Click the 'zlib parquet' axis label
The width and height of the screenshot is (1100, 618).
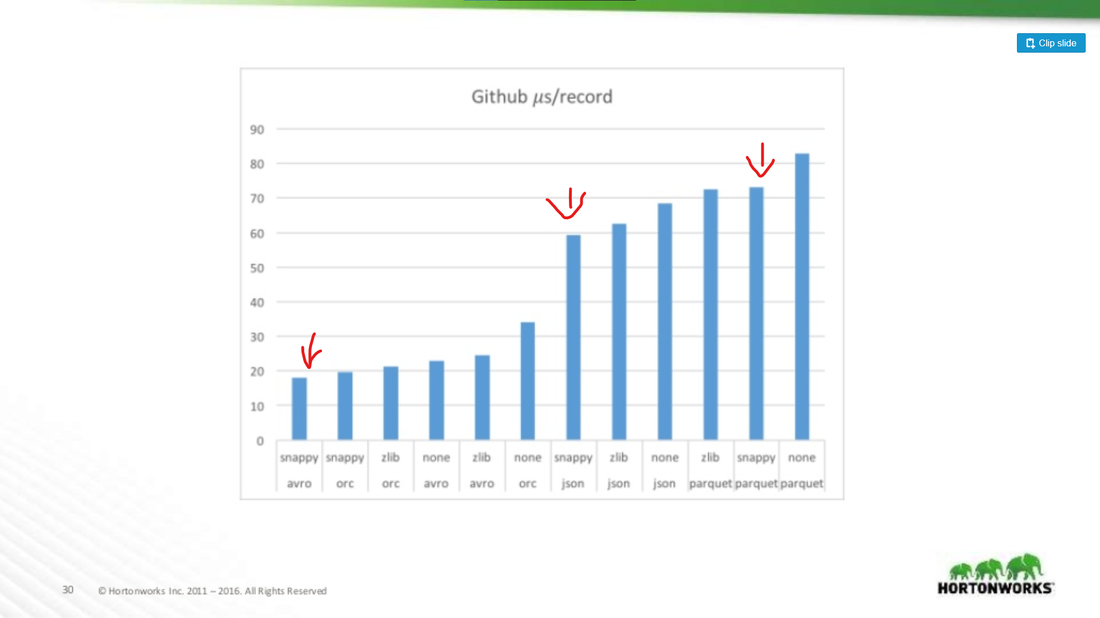(x=710, y=470)
